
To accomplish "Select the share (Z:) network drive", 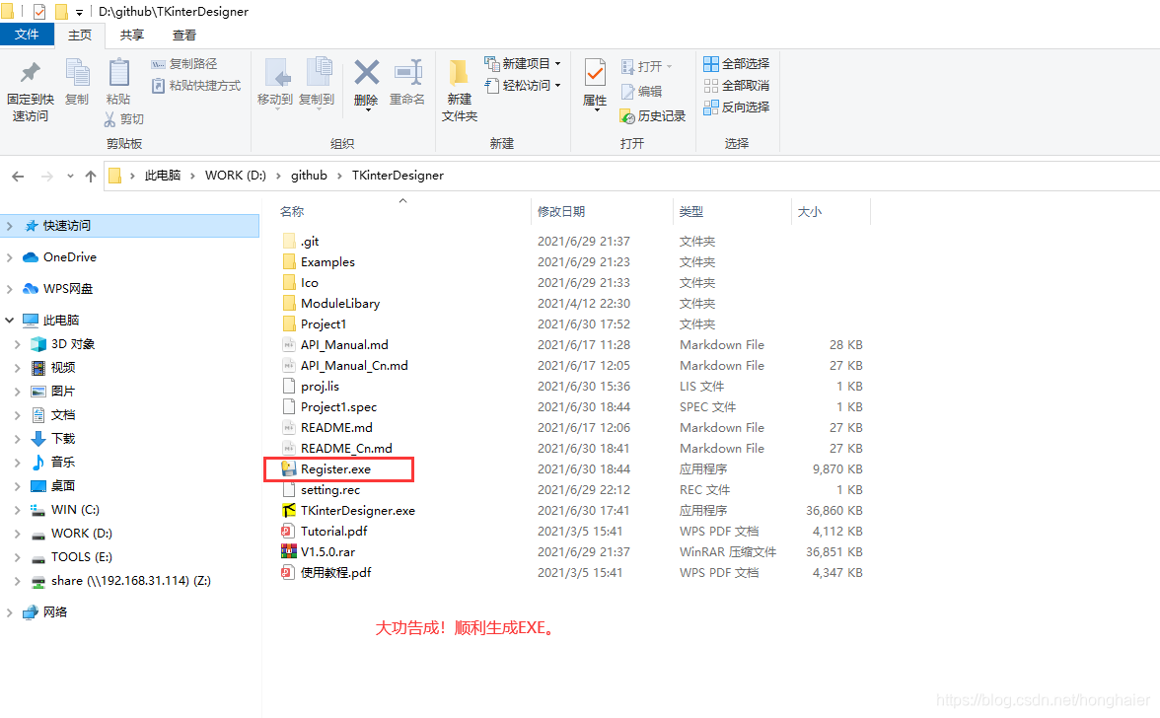I will [x=131, y=581].
